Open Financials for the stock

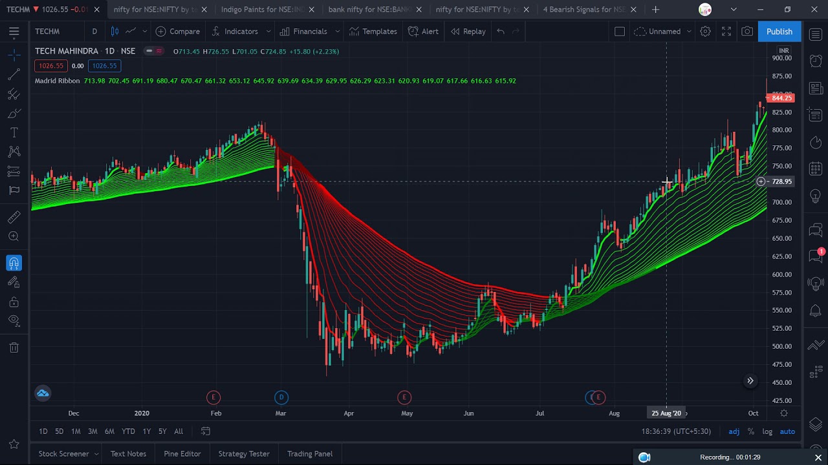(x=303, y=31)
